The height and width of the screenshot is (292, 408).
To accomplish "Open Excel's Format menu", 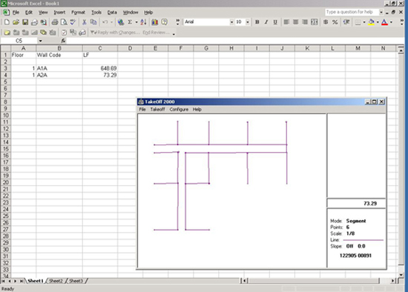I will (x=78, y=12).
